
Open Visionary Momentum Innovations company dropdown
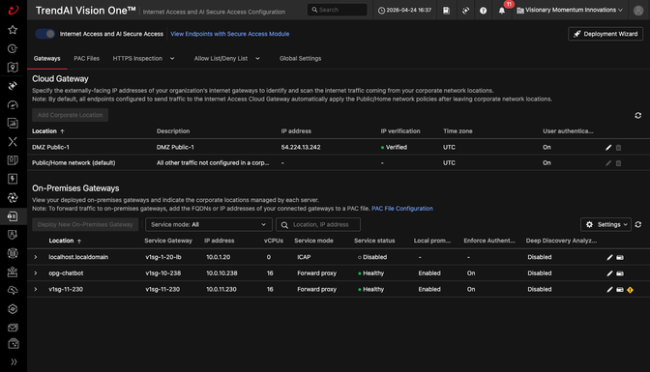tap(570, 10)
